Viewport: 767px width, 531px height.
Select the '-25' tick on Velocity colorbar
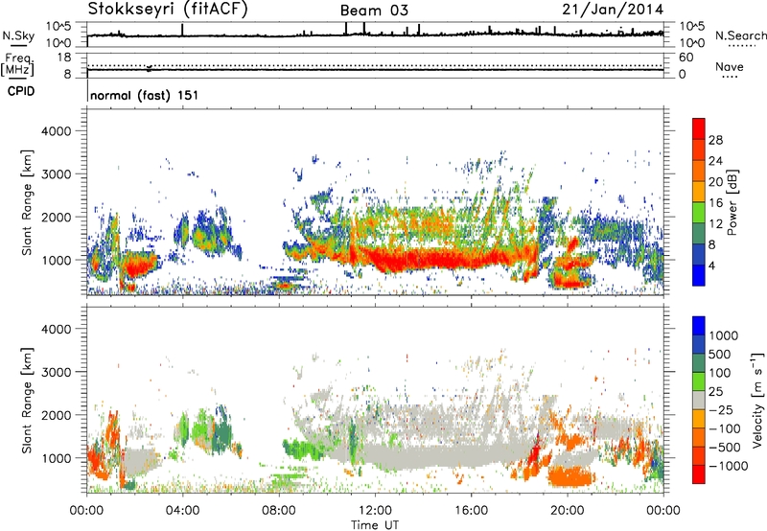pos(721,409)
